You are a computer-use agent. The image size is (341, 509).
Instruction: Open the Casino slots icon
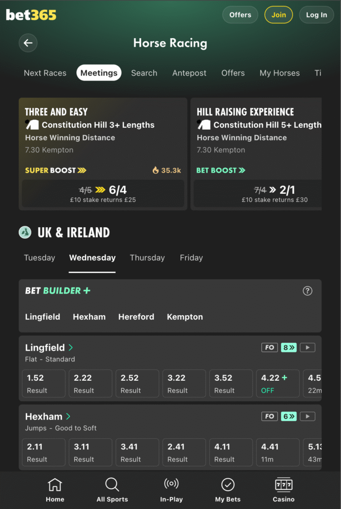(x=284, y=484)
